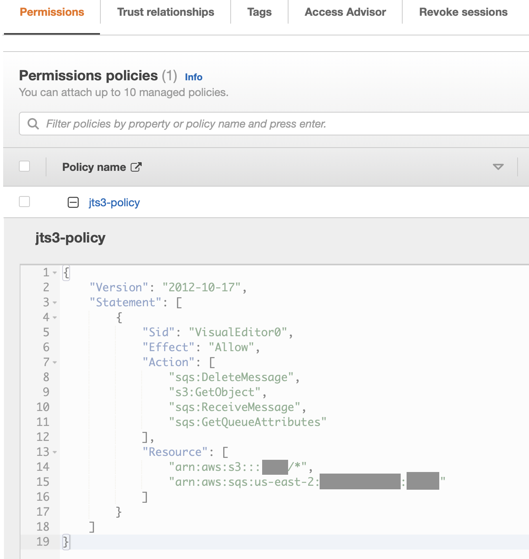
Task: Fold the Action array at line 7
Action: (x=55, y=362)
